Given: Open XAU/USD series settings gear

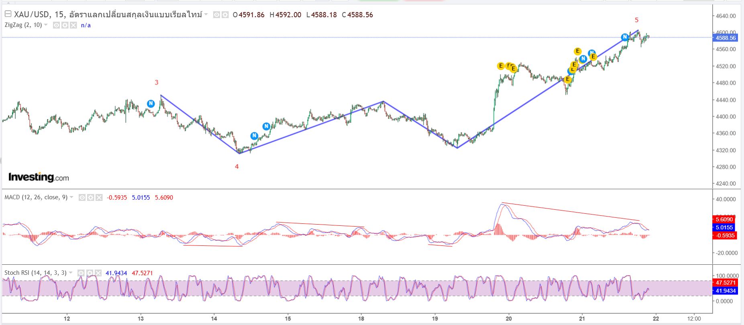Looking at the screenshot, I should tap(225, 15).
